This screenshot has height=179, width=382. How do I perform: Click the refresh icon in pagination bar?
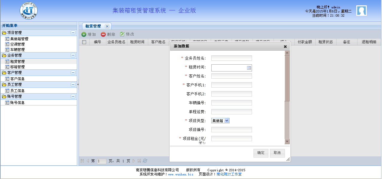(145, 161)
